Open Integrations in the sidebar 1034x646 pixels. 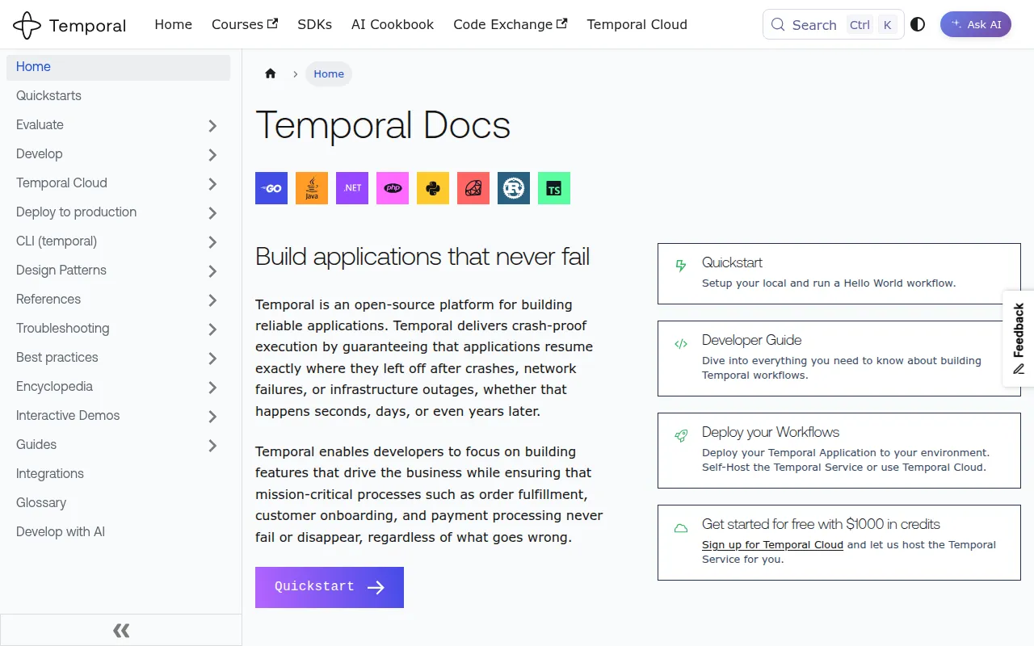[118, 474]
